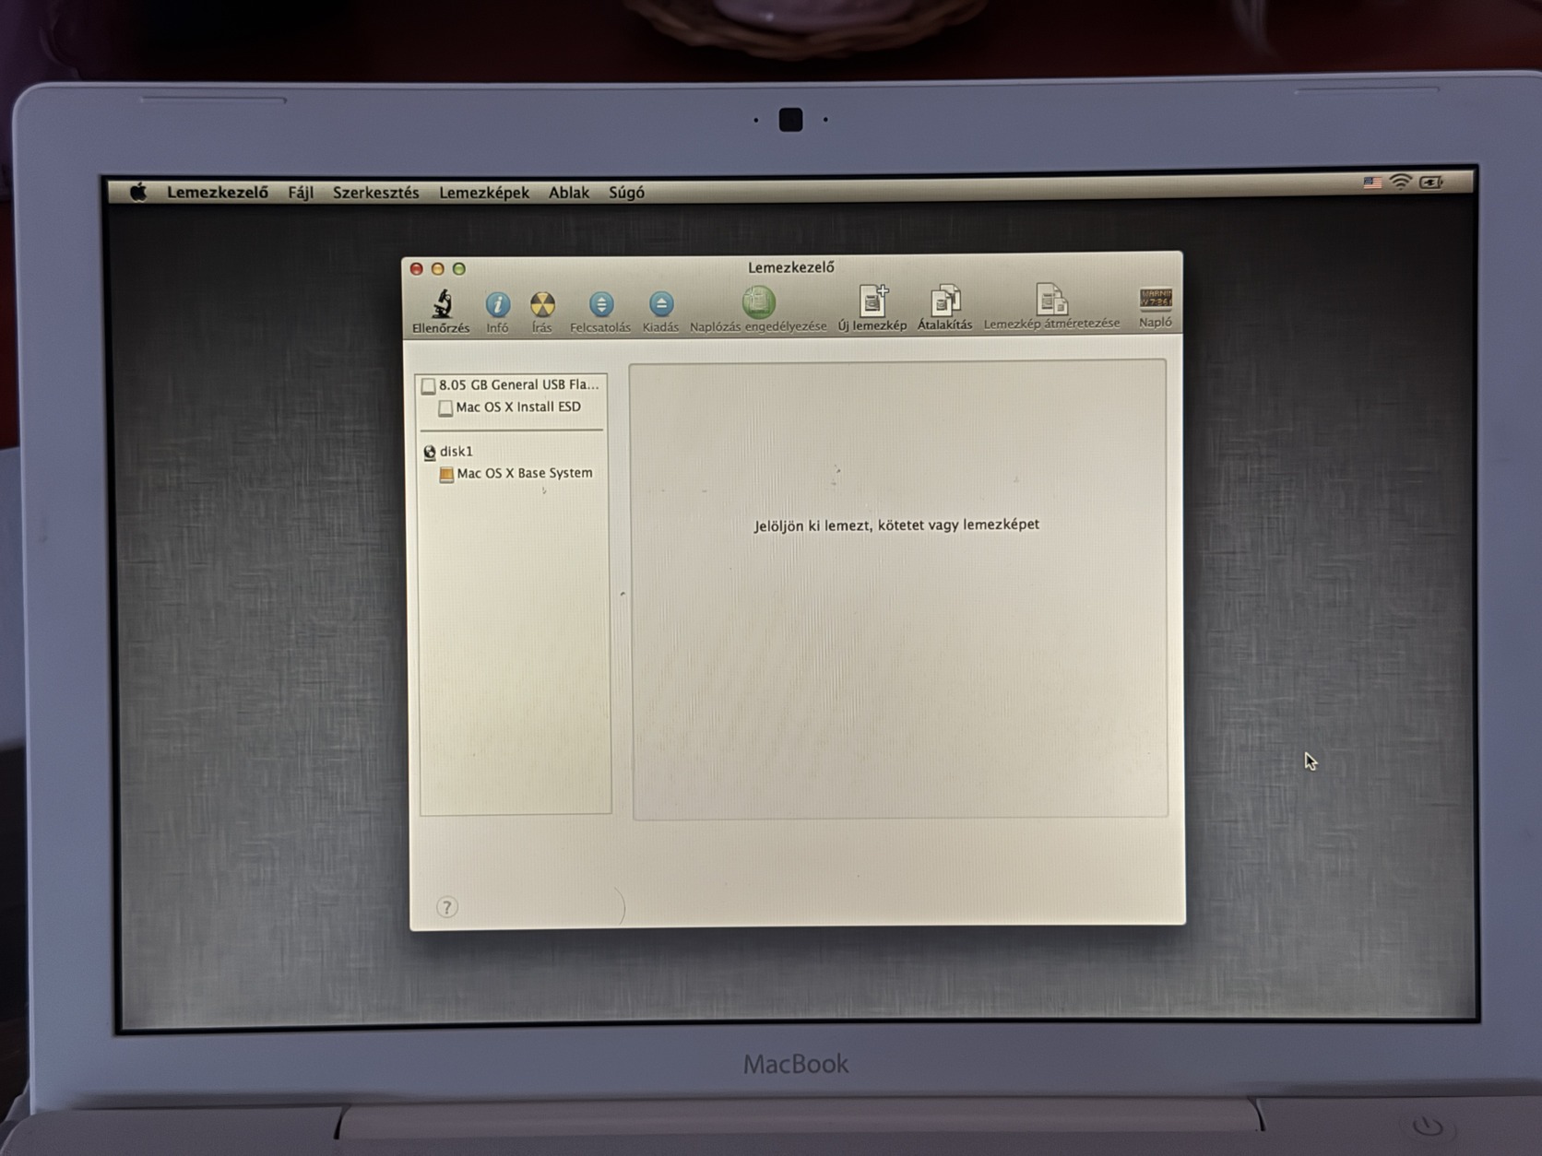Open the Súgó menu
The height and width of the screenshot is (1156, 1542).
[x=626, y=192]
